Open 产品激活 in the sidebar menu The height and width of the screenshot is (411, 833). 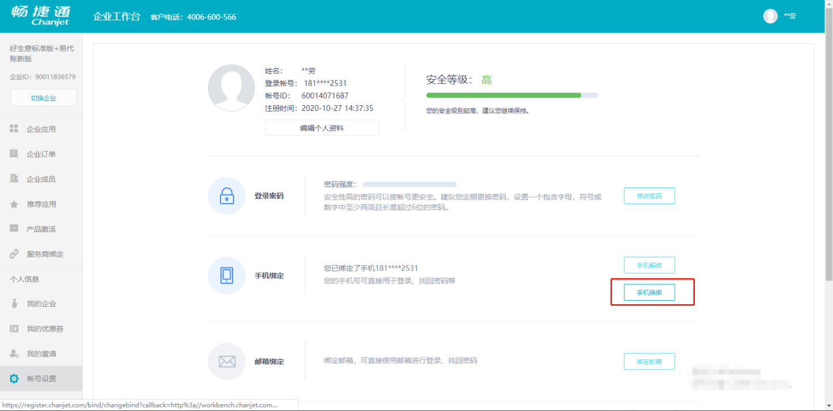pos(41,229)
